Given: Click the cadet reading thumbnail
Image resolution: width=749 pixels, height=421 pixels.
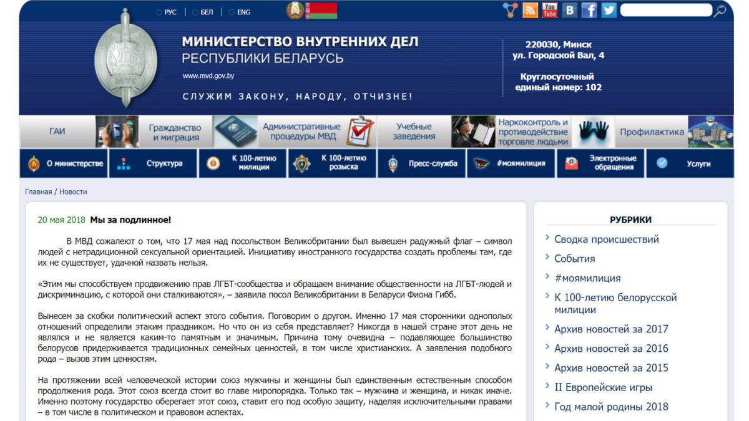Looking at the screenshot, I should click(474, 132).
